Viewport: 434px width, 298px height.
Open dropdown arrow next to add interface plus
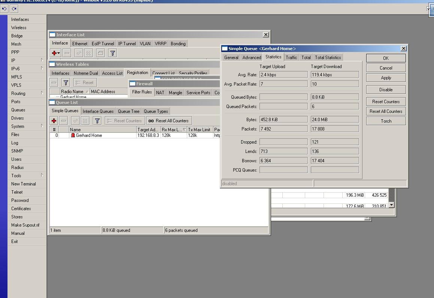pyautogui.click(x=59, y=53)
